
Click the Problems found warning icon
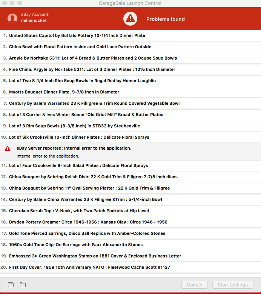(130, 19)
